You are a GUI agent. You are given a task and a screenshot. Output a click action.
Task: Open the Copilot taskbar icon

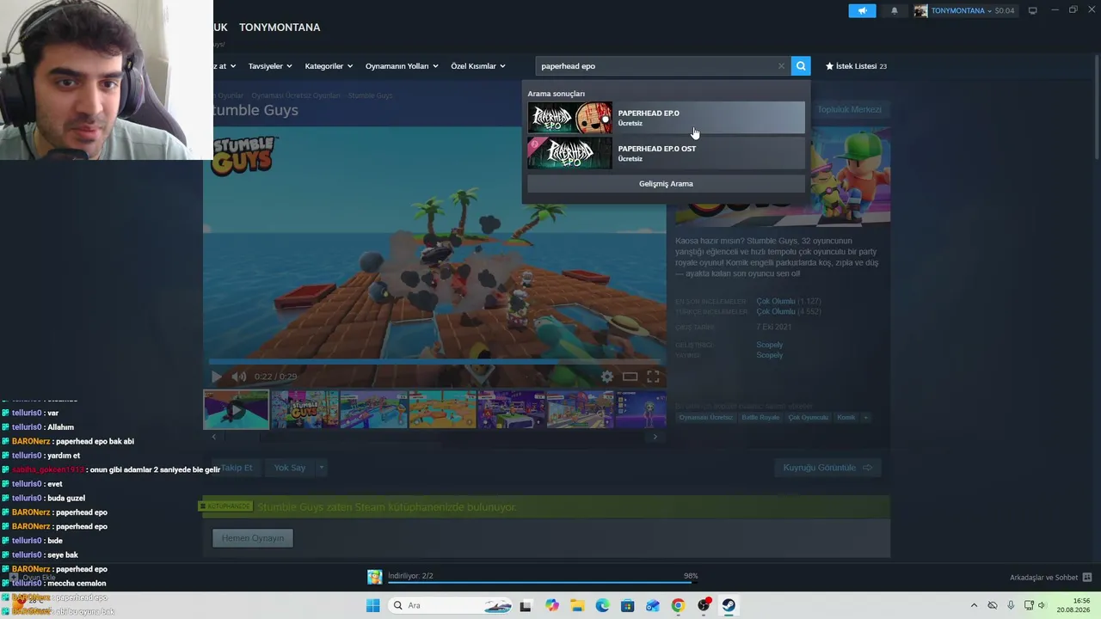coord(552,605)
